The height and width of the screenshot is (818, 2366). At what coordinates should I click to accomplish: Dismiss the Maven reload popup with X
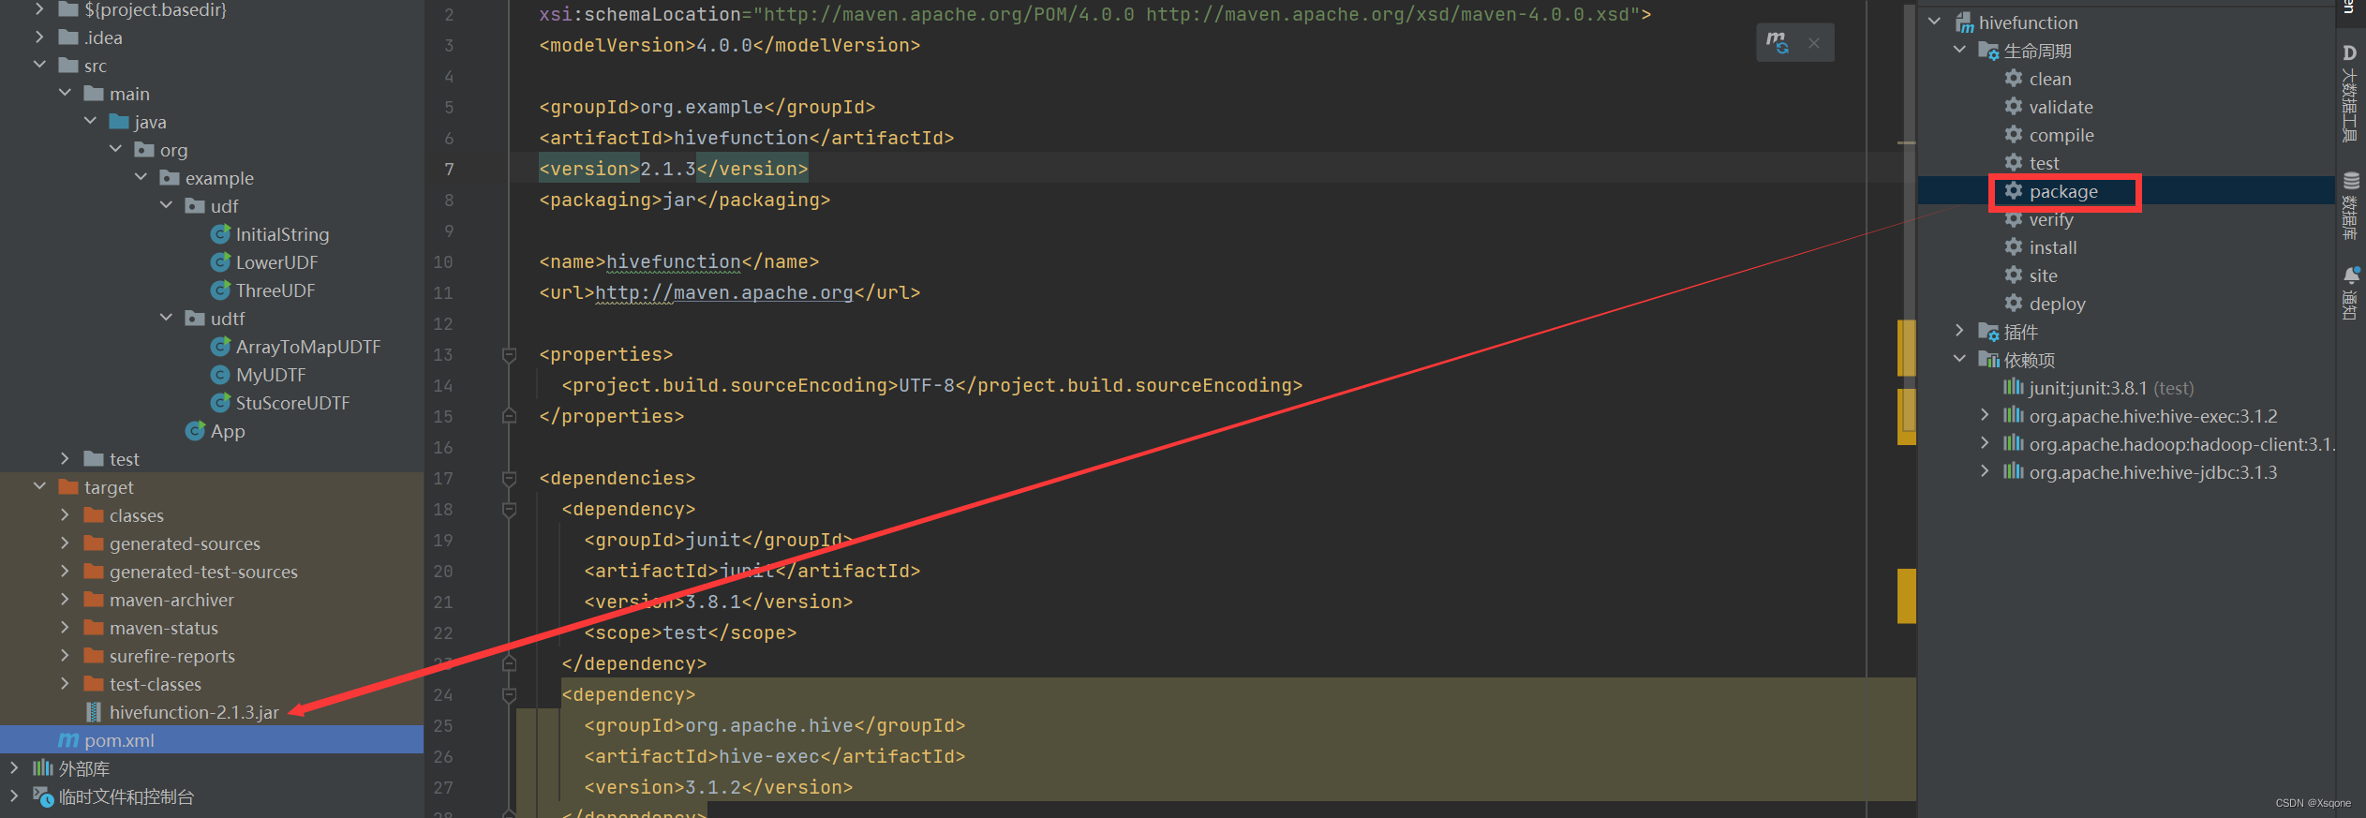pyautogui.click(x=1814, y=43)
